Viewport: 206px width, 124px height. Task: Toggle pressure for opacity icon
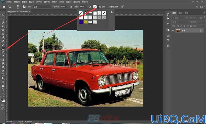(71, 7)
